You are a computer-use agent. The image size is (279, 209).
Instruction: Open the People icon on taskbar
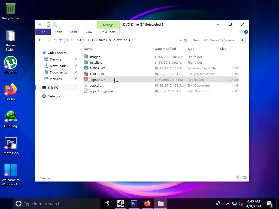point(218,204)
